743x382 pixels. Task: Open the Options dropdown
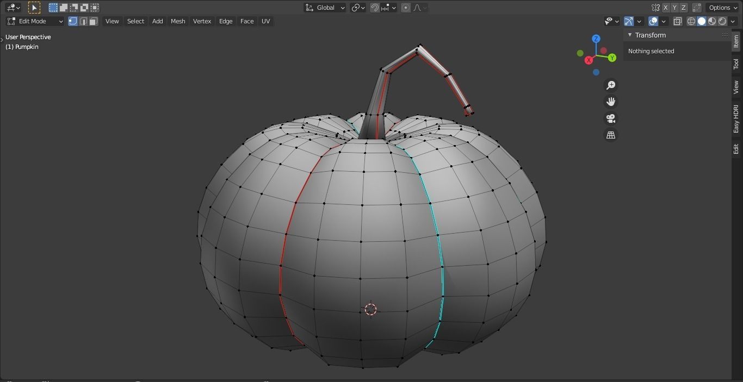click(723, 8)
